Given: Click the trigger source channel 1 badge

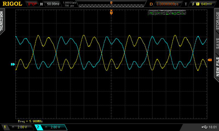Looking at the screenshot, I should click(198, 4).
